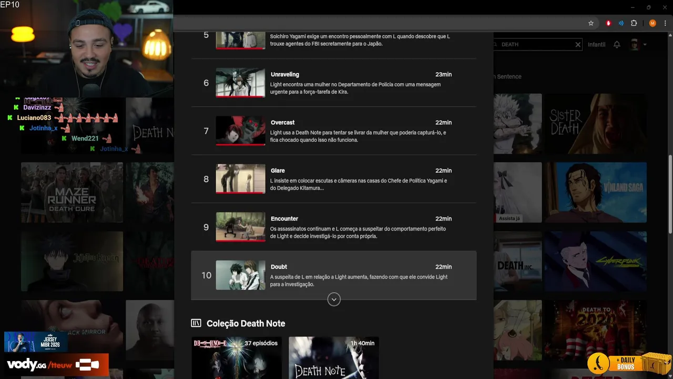Expand the Netflix profile dropdown caret
The image size is (673, 379).
click(x=645, y=45)
